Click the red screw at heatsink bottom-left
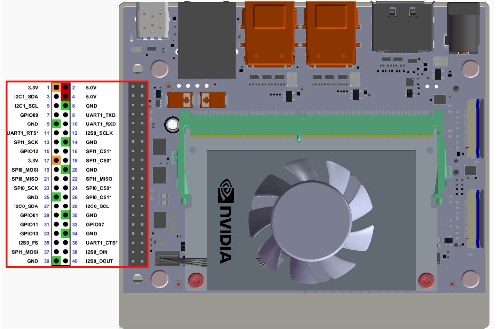The height and width of the screenshot is (329, 497). point(196,281)
